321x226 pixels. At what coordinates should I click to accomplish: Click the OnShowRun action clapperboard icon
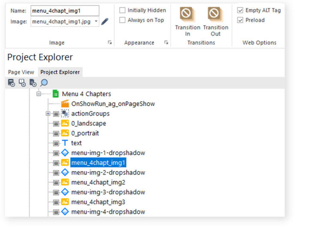click(65, 104)
